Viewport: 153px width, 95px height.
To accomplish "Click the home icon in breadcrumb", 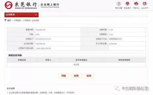I will [5, 20].
